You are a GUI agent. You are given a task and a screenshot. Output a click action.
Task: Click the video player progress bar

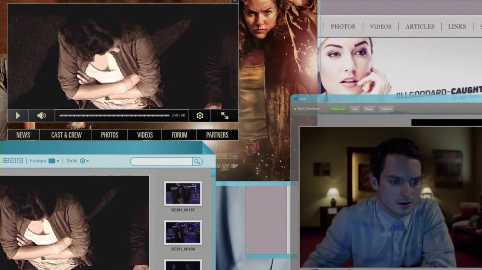coord(114,115)
